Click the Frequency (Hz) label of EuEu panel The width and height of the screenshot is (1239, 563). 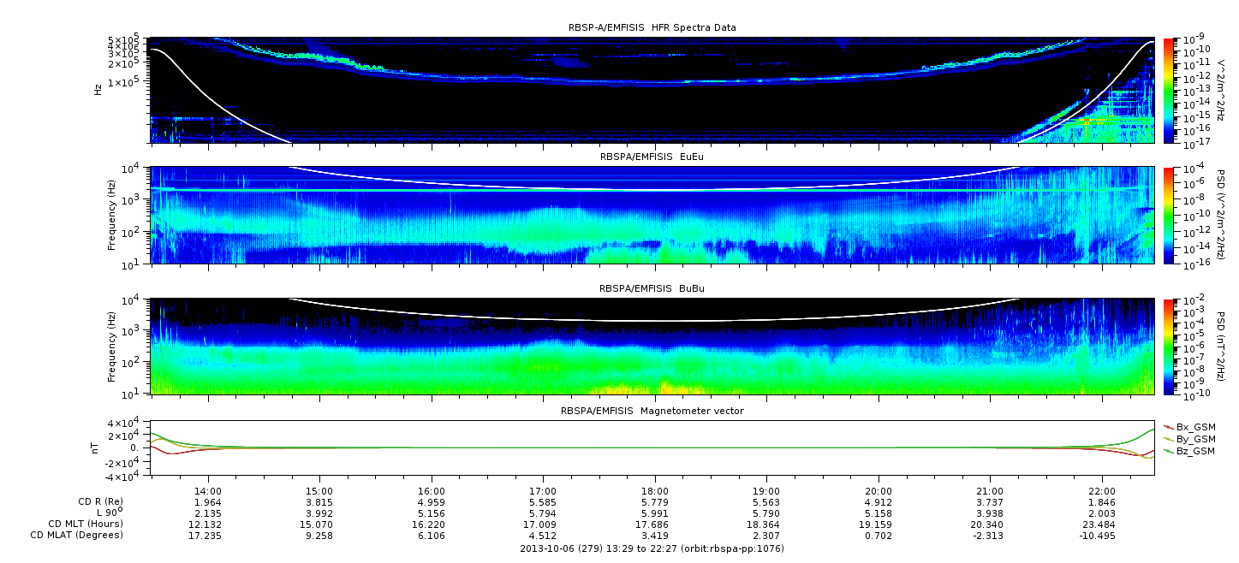111,216
